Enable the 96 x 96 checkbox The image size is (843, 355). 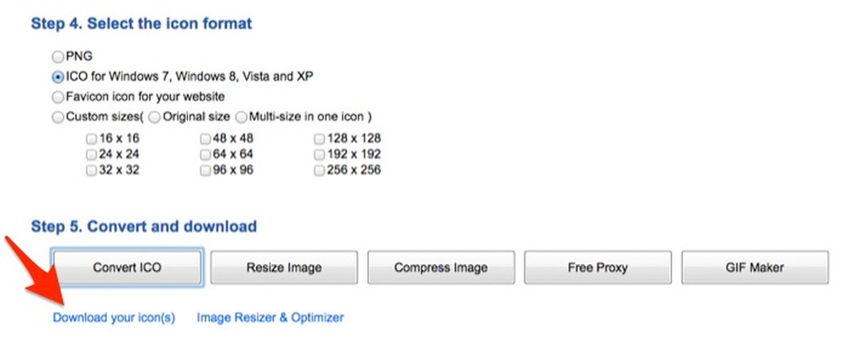tap(206, 171)
